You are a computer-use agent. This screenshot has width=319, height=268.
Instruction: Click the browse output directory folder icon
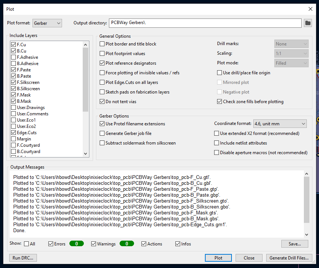click(308, 23)
